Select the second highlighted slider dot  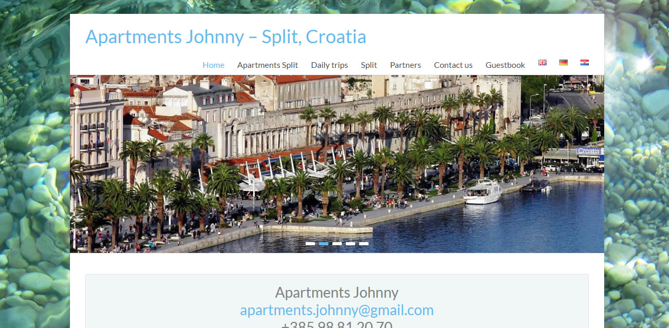(x=324, y=244)
